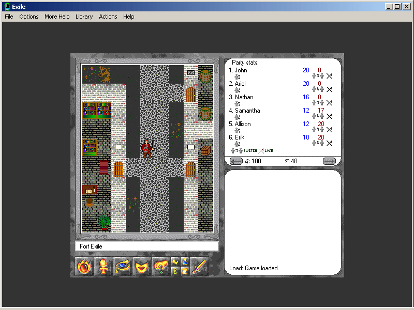Screen dimensions: 414x310
Task: Click the lose X icon for Nathan
Action: 329,103
